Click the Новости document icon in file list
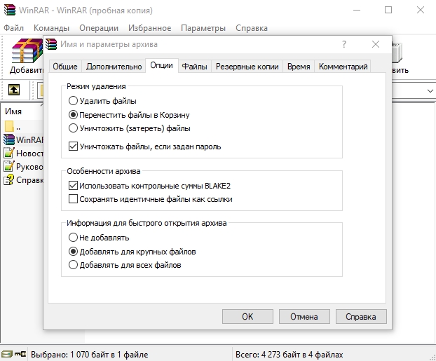 9,153
